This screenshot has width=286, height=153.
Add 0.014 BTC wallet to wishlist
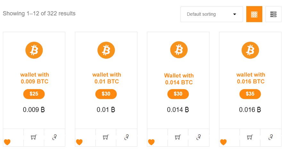[x=151, y=142]
